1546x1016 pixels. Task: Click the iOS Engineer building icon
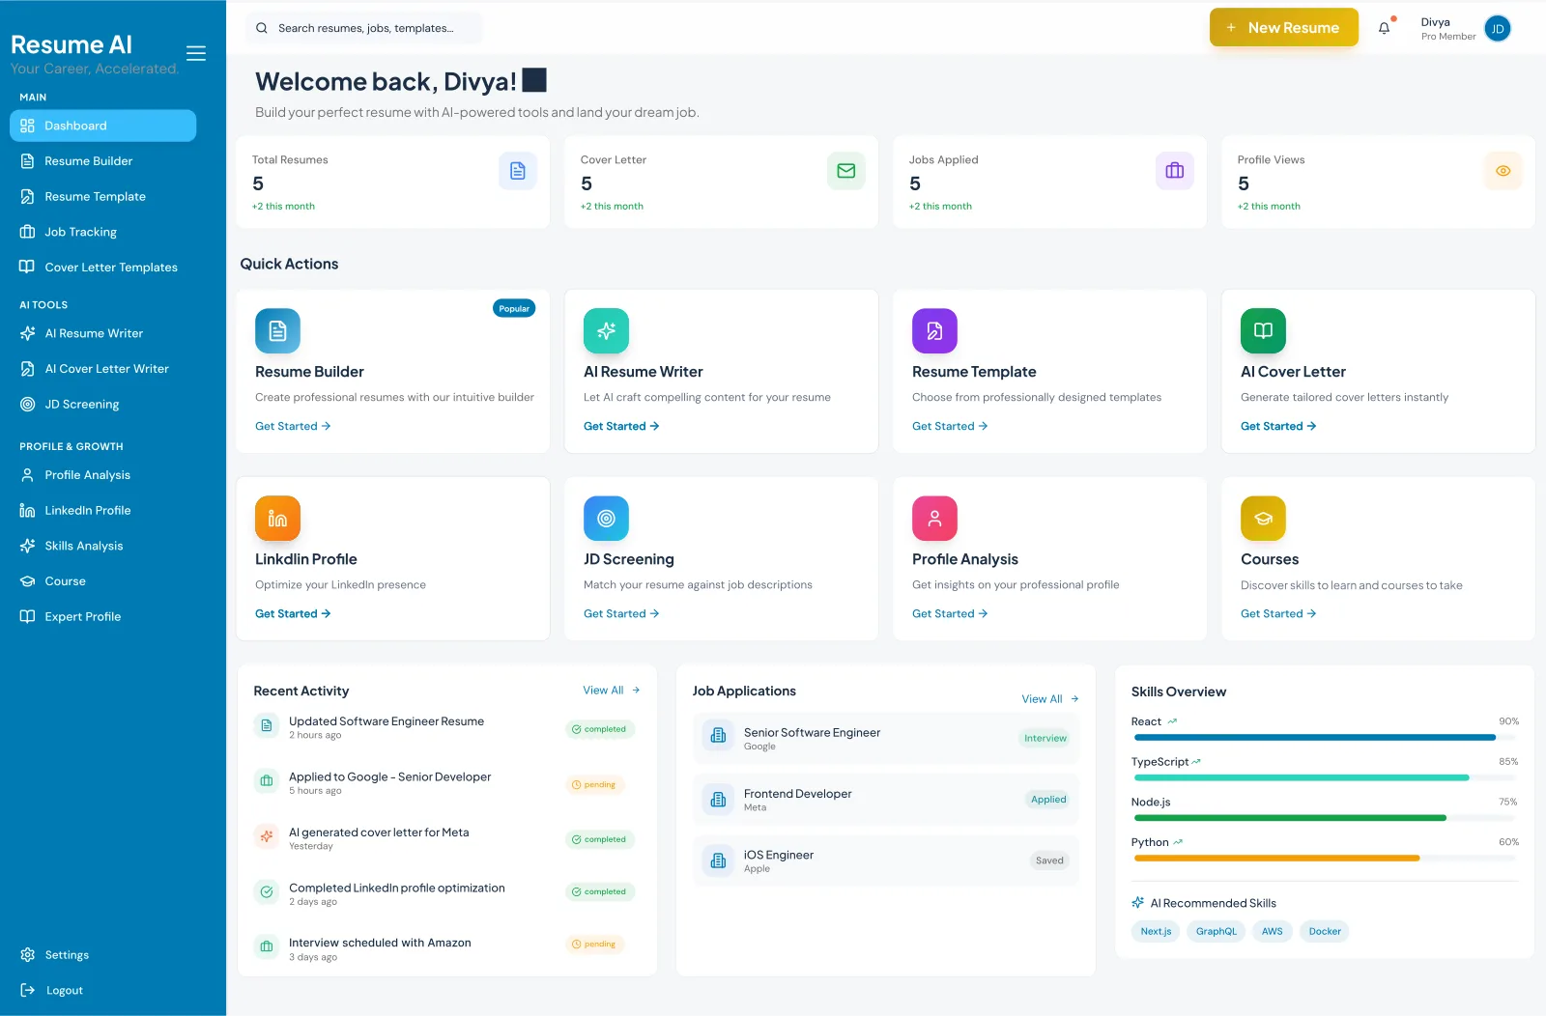718,861
